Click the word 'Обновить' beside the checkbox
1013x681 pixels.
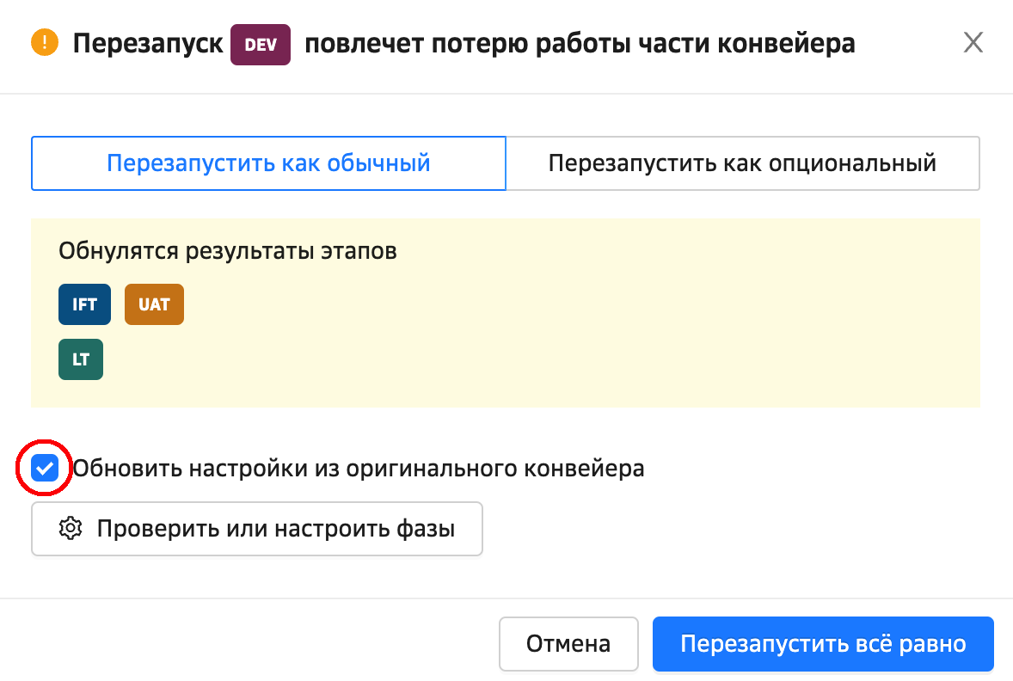127,469
